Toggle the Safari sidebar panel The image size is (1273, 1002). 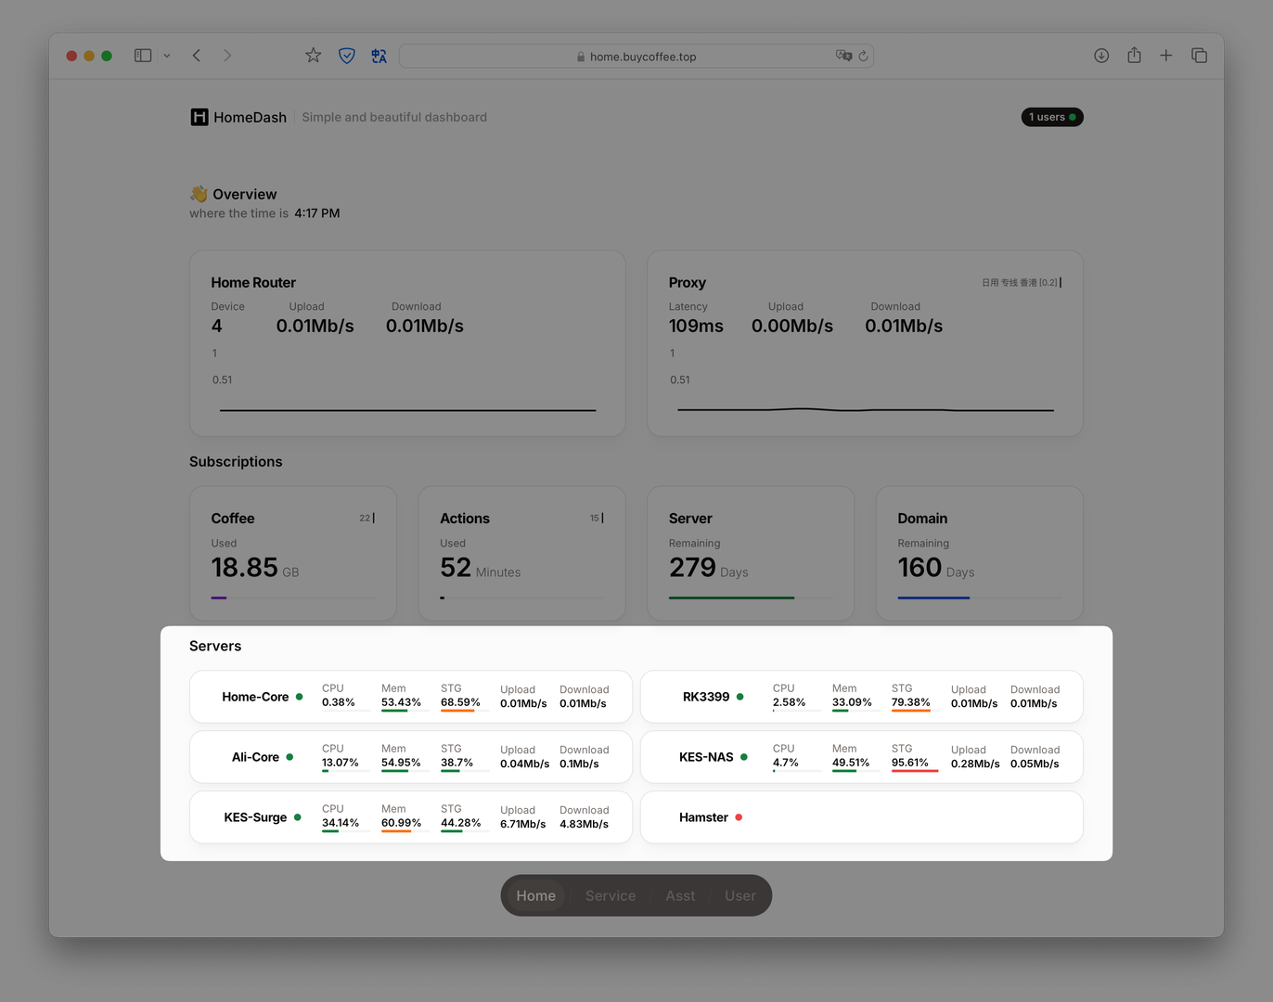[x=143, y=56]
